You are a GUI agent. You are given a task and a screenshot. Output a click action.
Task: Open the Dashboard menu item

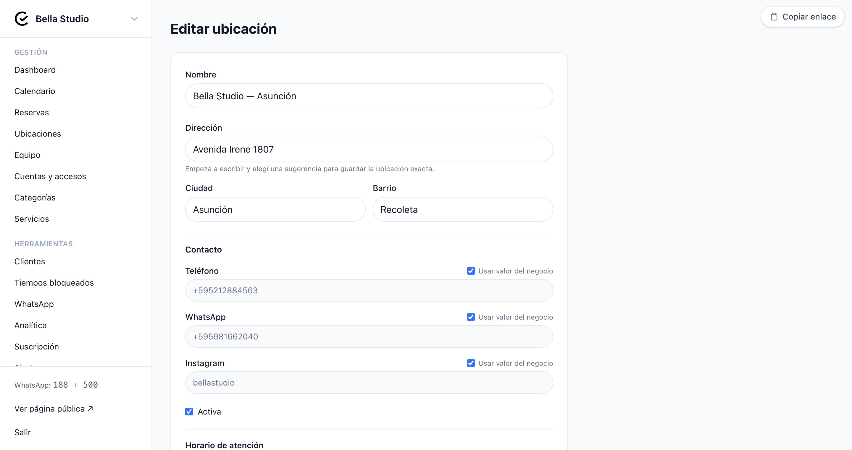tap(35, 70)
